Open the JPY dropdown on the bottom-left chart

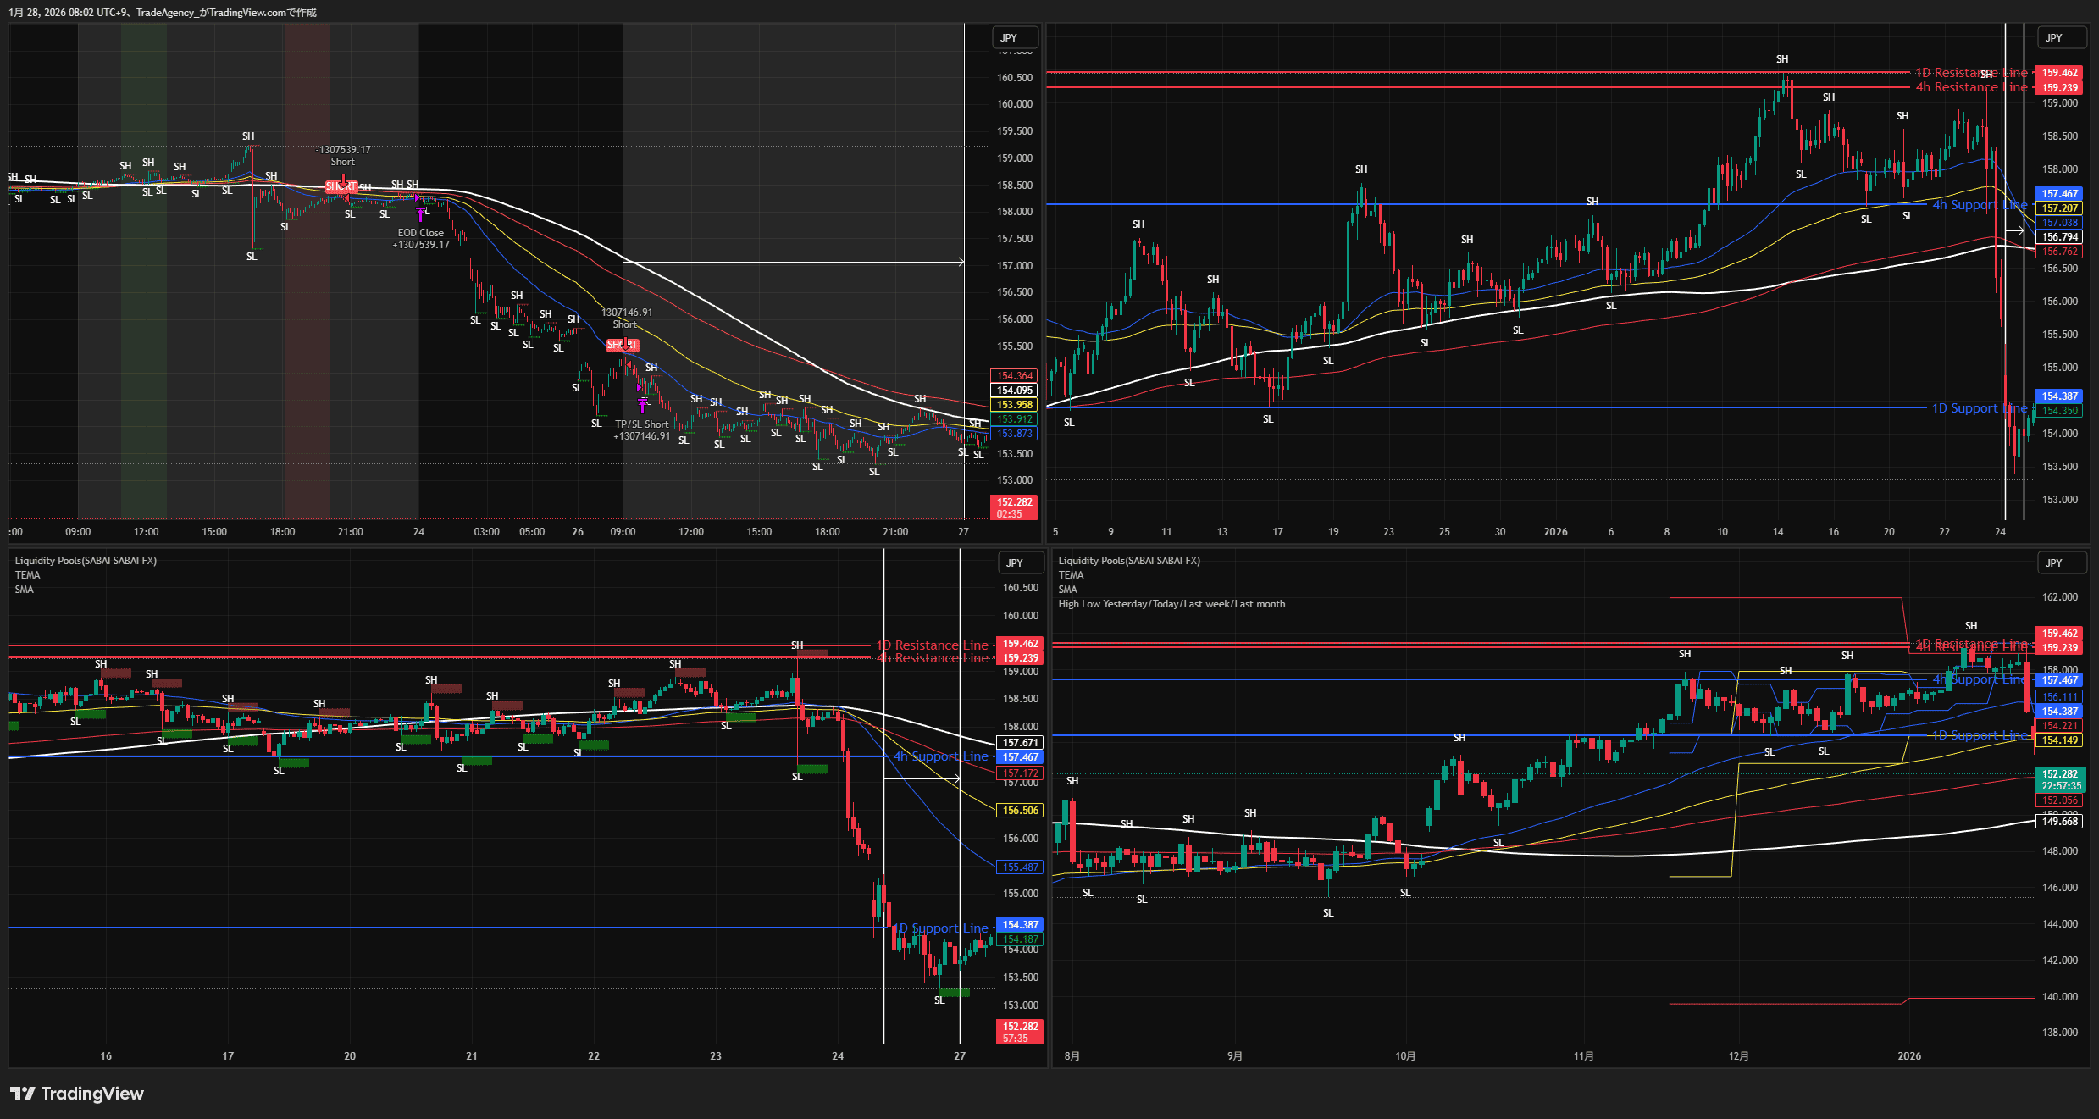click(1020, 562)
